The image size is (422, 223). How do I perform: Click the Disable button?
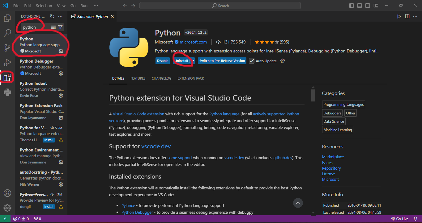pyautogui.click(x=163, y=61)
